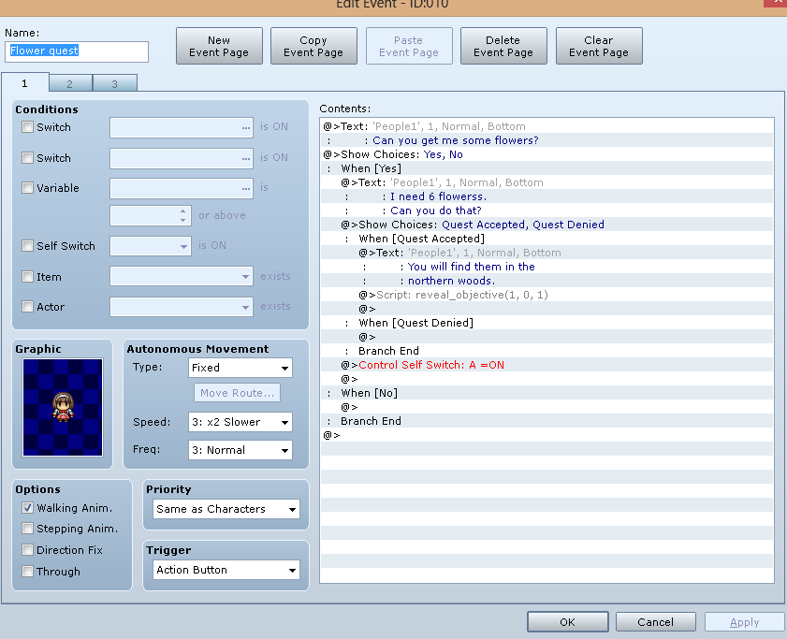Confirm changes with the OK button
Screen dimensions: 787x639
click(x=568, y=622)
